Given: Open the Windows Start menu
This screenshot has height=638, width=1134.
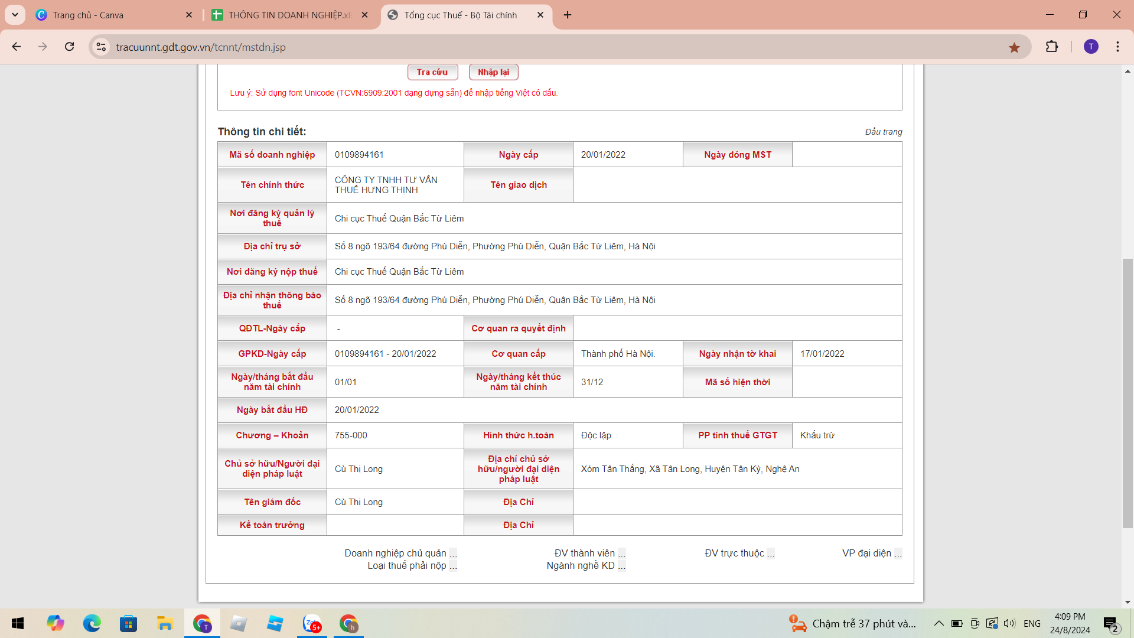Looking at the screenshot, I should pos(18,623).
